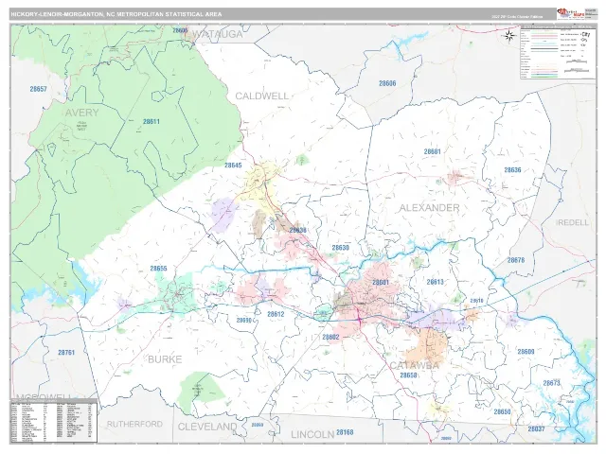Click ZIP code 28673 label
This screenshot has height=454, width=606.
[x=551, y=383]
